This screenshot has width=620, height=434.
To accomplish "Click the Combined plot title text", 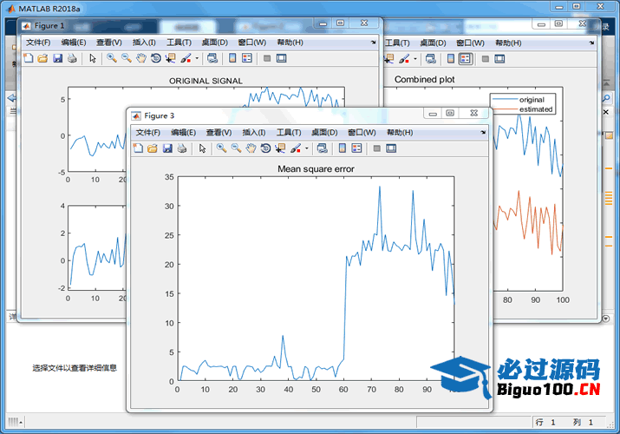I will [425, 80].
